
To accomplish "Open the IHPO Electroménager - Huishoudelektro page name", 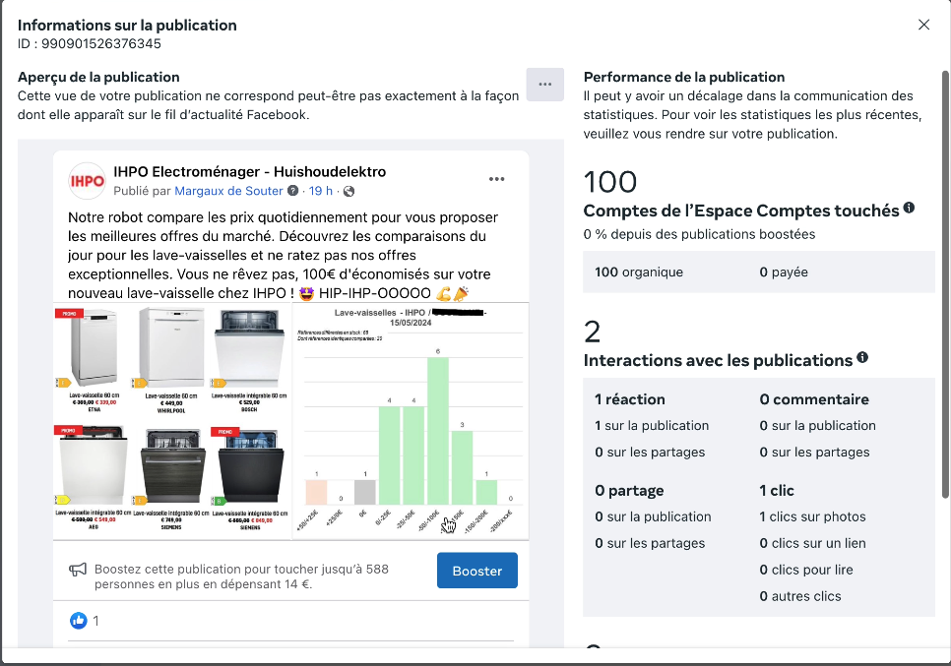I will (x=250, y=171).
